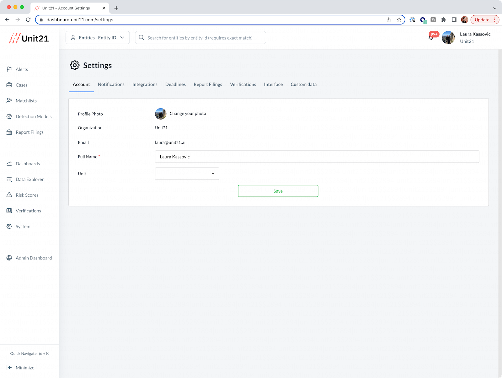The height and width of the screenshot is (378, 502).
Task: Open Matchlists from the sidebar text
Action: [26, 101]
